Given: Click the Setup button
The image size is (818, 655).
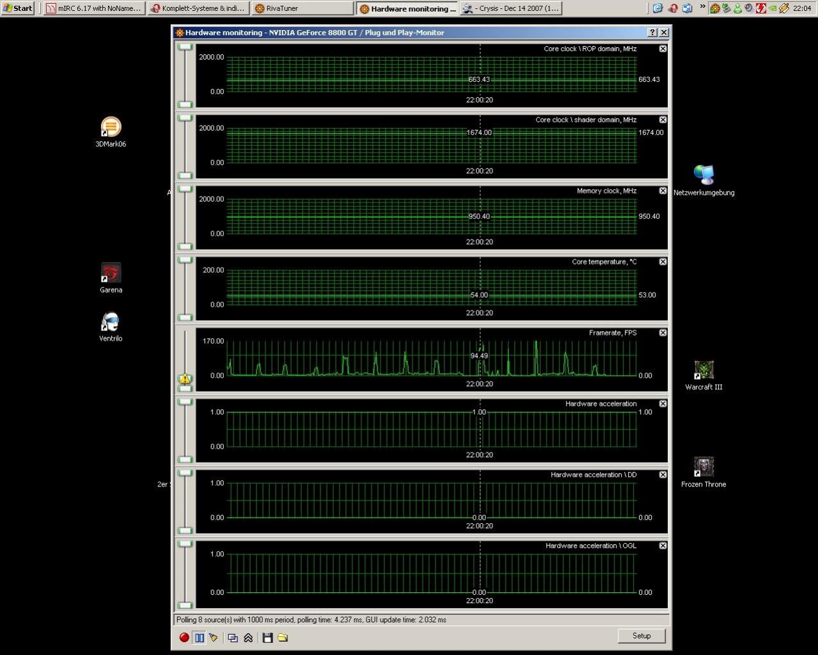Looking at the screenshot, I should [x=641, y=636].
